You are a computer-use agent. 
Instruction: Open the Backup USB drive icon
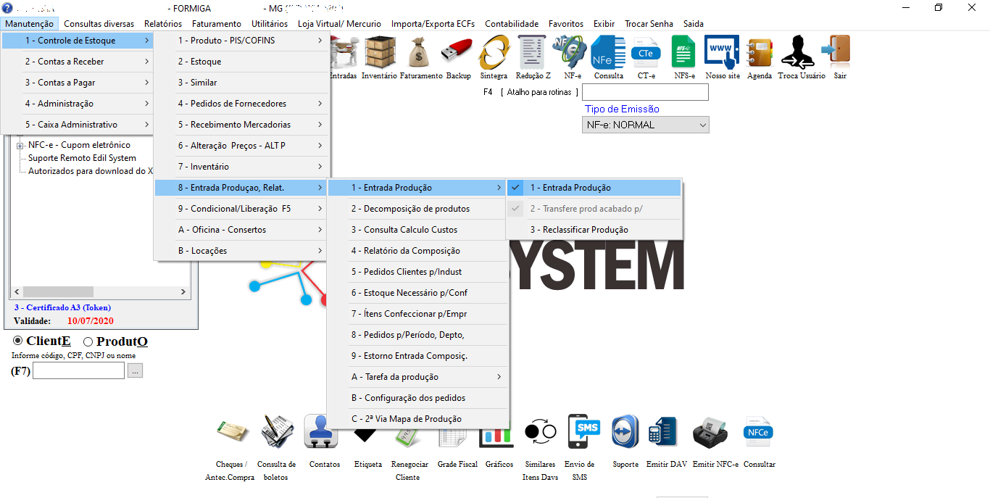coord(459,53)
